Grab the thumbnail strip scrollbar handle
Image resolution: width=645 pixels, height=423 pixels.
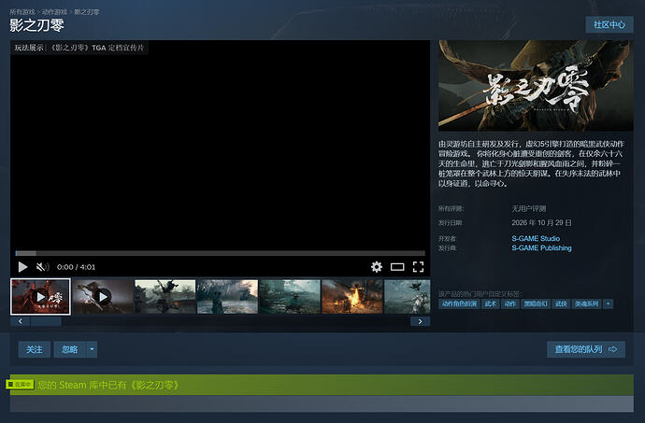pos(46,321)
